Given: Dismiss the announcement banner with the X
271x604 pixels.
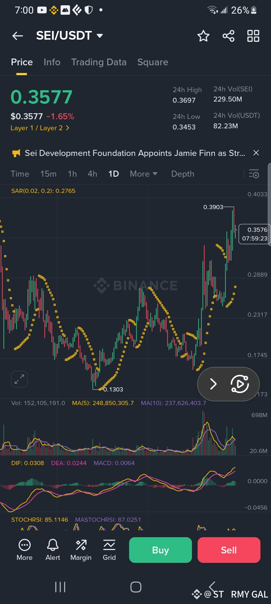Looking at the screenshot, I should [x=256, y=153].
